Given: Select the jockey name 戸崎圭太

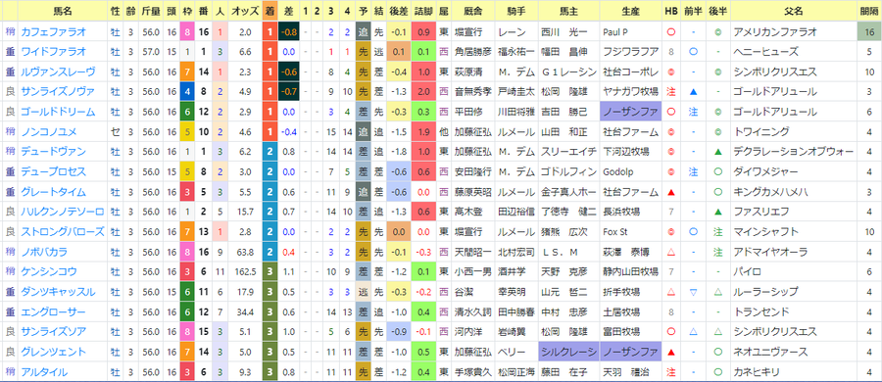Looking at the screenshot, I should [515, 92].
